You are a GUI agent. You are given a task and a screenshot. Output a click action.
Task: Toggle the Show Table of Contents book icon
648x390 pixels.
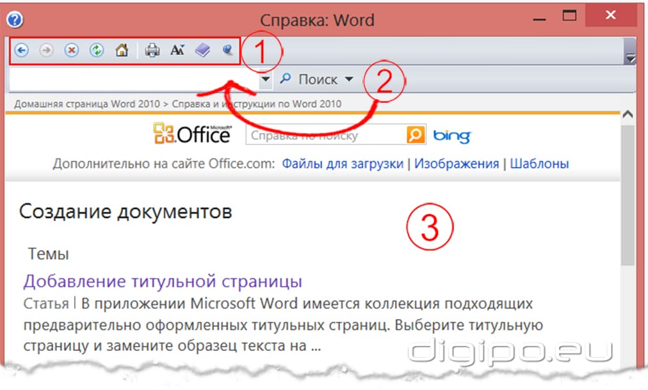coord(202,49)
